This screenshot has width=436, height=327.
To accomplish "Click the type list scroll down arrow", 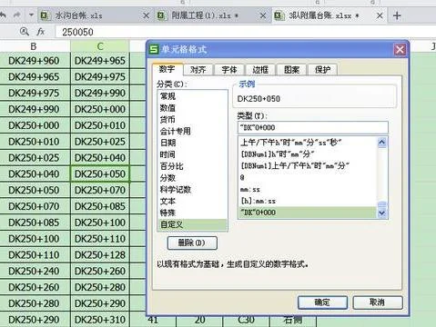I will (x=382, y=213).
